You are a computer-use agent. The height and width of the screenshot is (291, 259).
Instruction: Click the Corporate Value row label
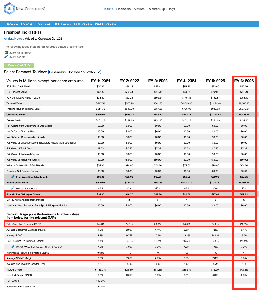(x=16, y=115)
